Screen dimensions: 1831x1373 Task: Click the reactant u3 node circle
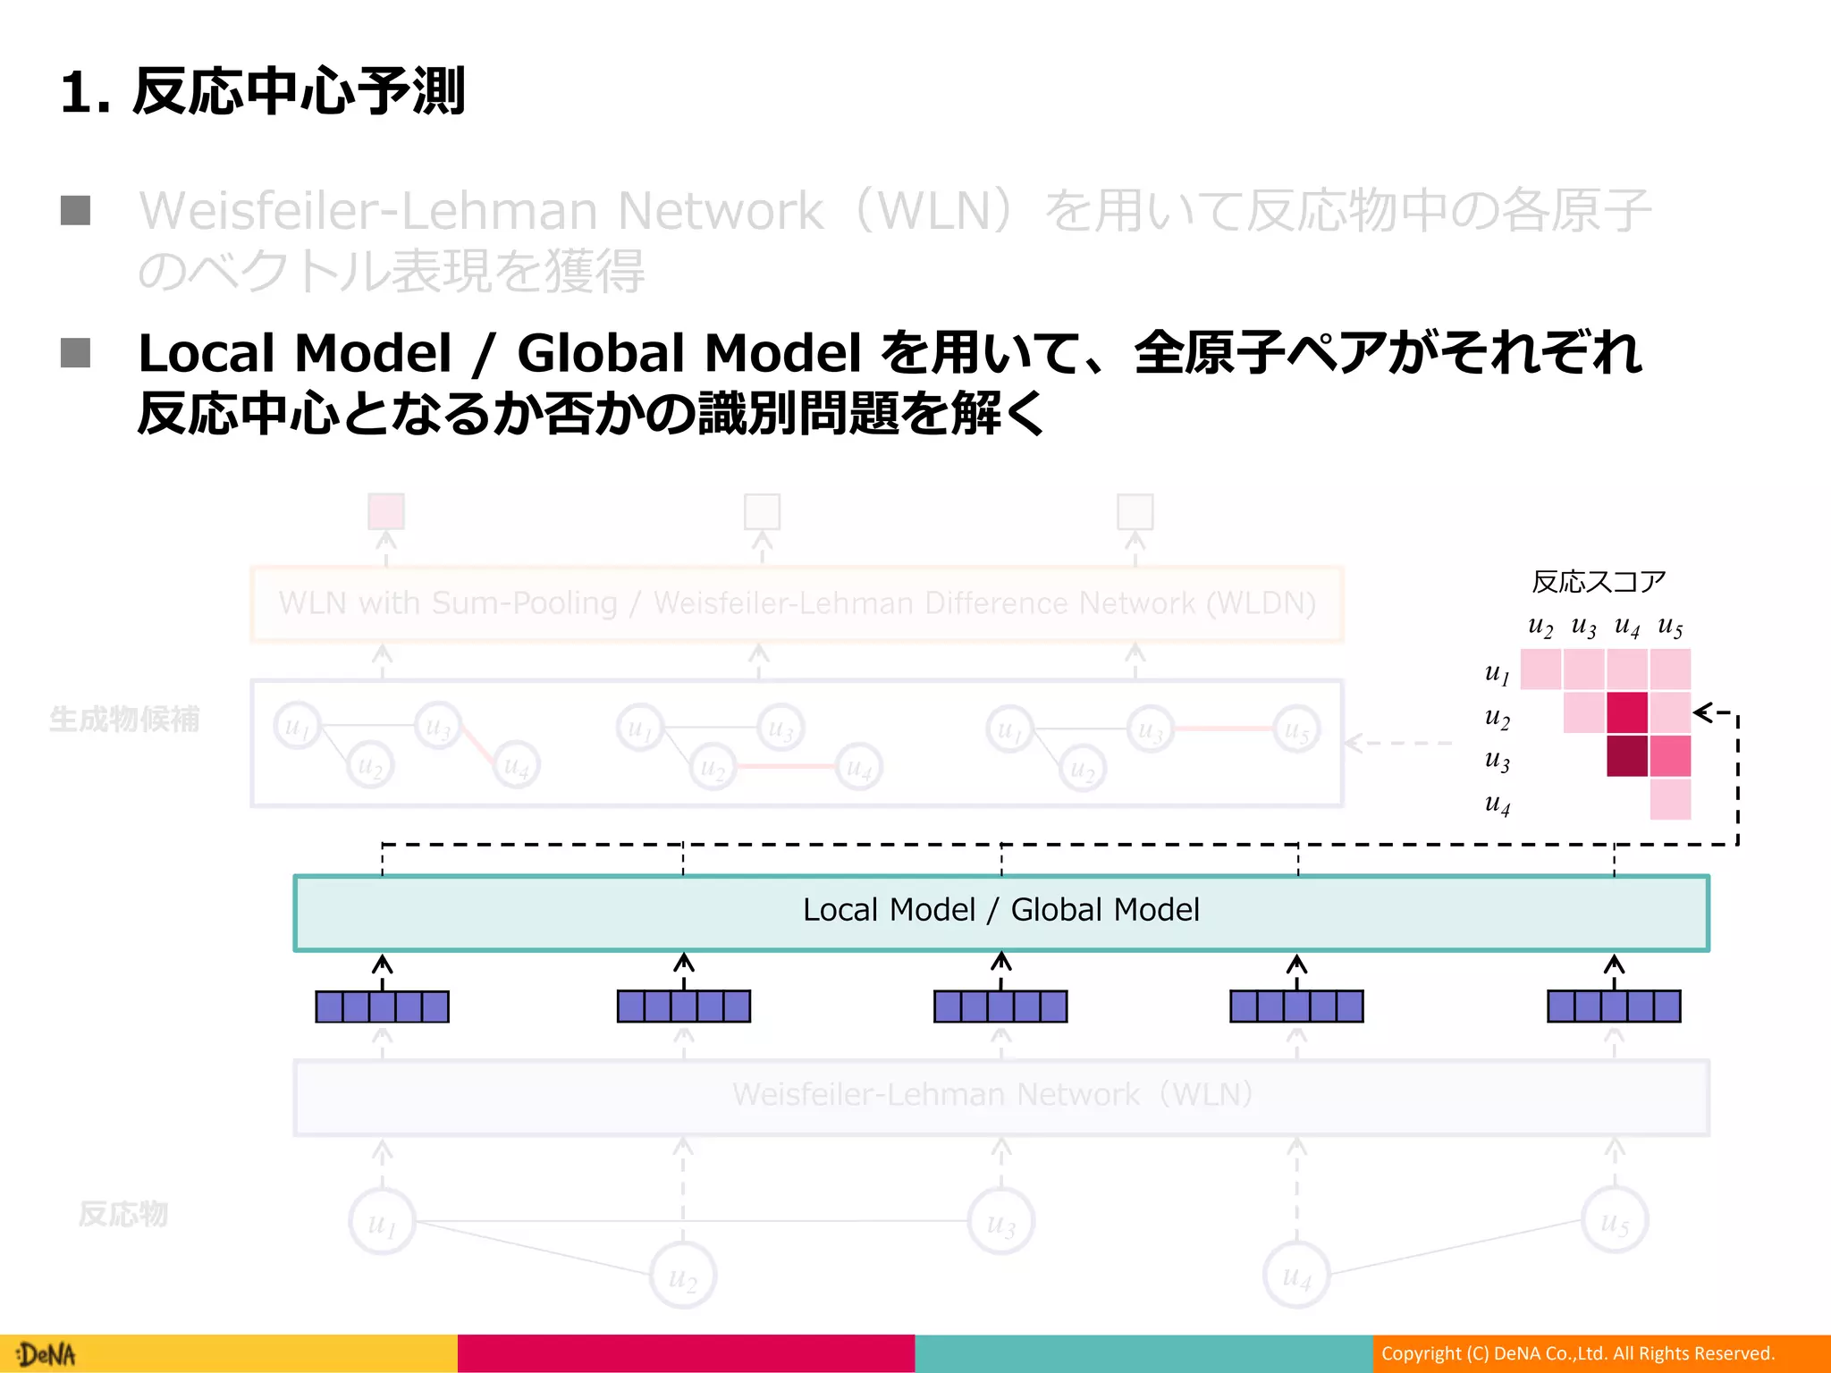[x=1000, y=1222]
